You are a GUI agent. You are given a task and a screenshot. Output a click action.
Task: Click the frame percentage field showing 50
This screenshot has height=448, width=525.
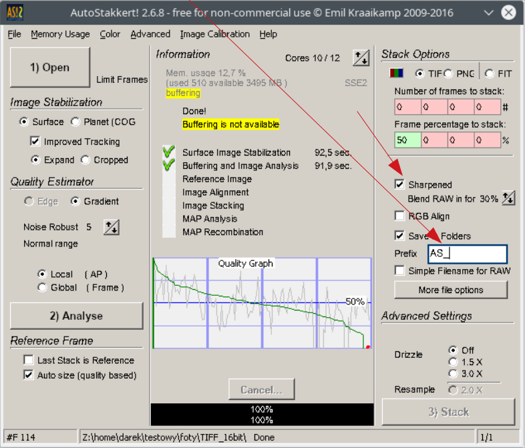[x=408, y=140]
